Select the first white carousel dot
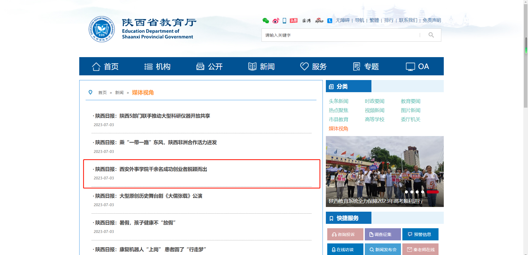Viewport: 528px width, 255px height. click(406, 192)
